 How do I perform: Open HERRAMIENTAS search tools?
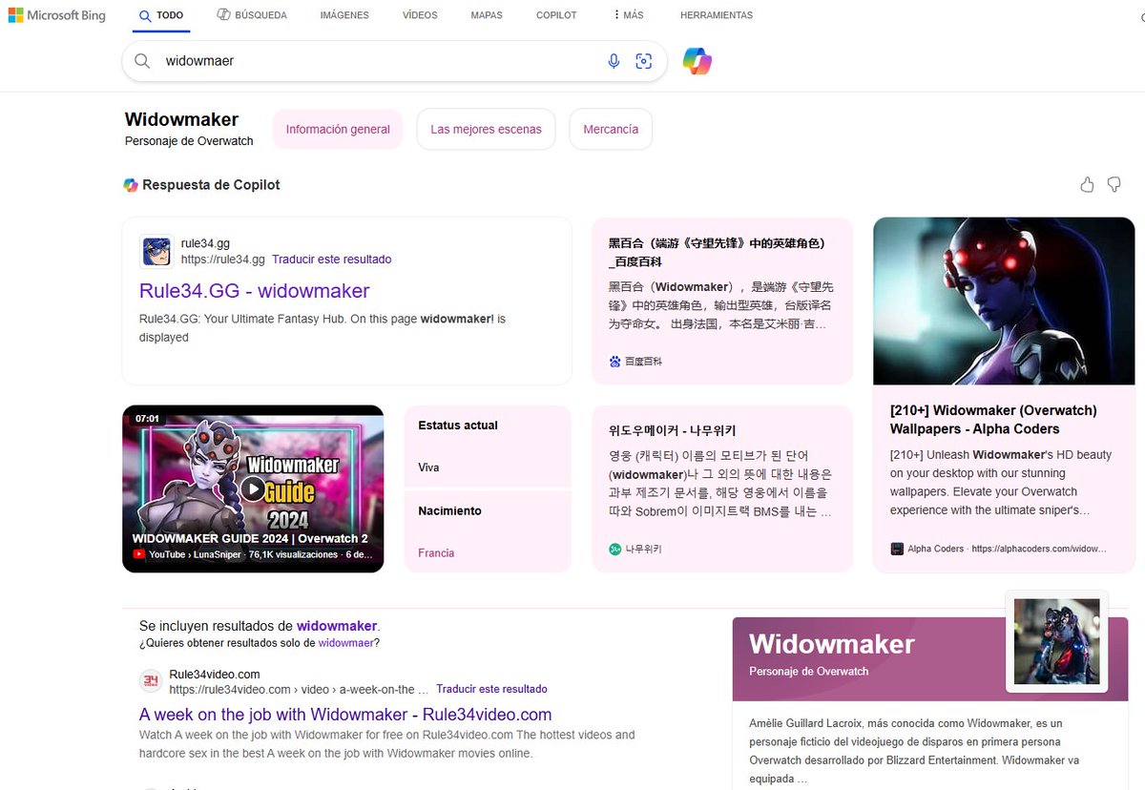click(717, 15)
